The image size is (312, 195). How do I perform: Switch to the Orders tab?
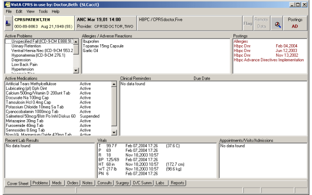72,183
